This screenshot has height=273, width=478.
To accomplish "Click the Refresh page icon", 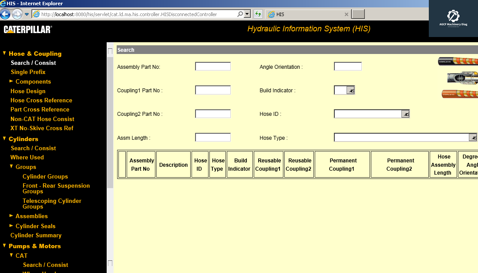I will click(x=258, y=14).
